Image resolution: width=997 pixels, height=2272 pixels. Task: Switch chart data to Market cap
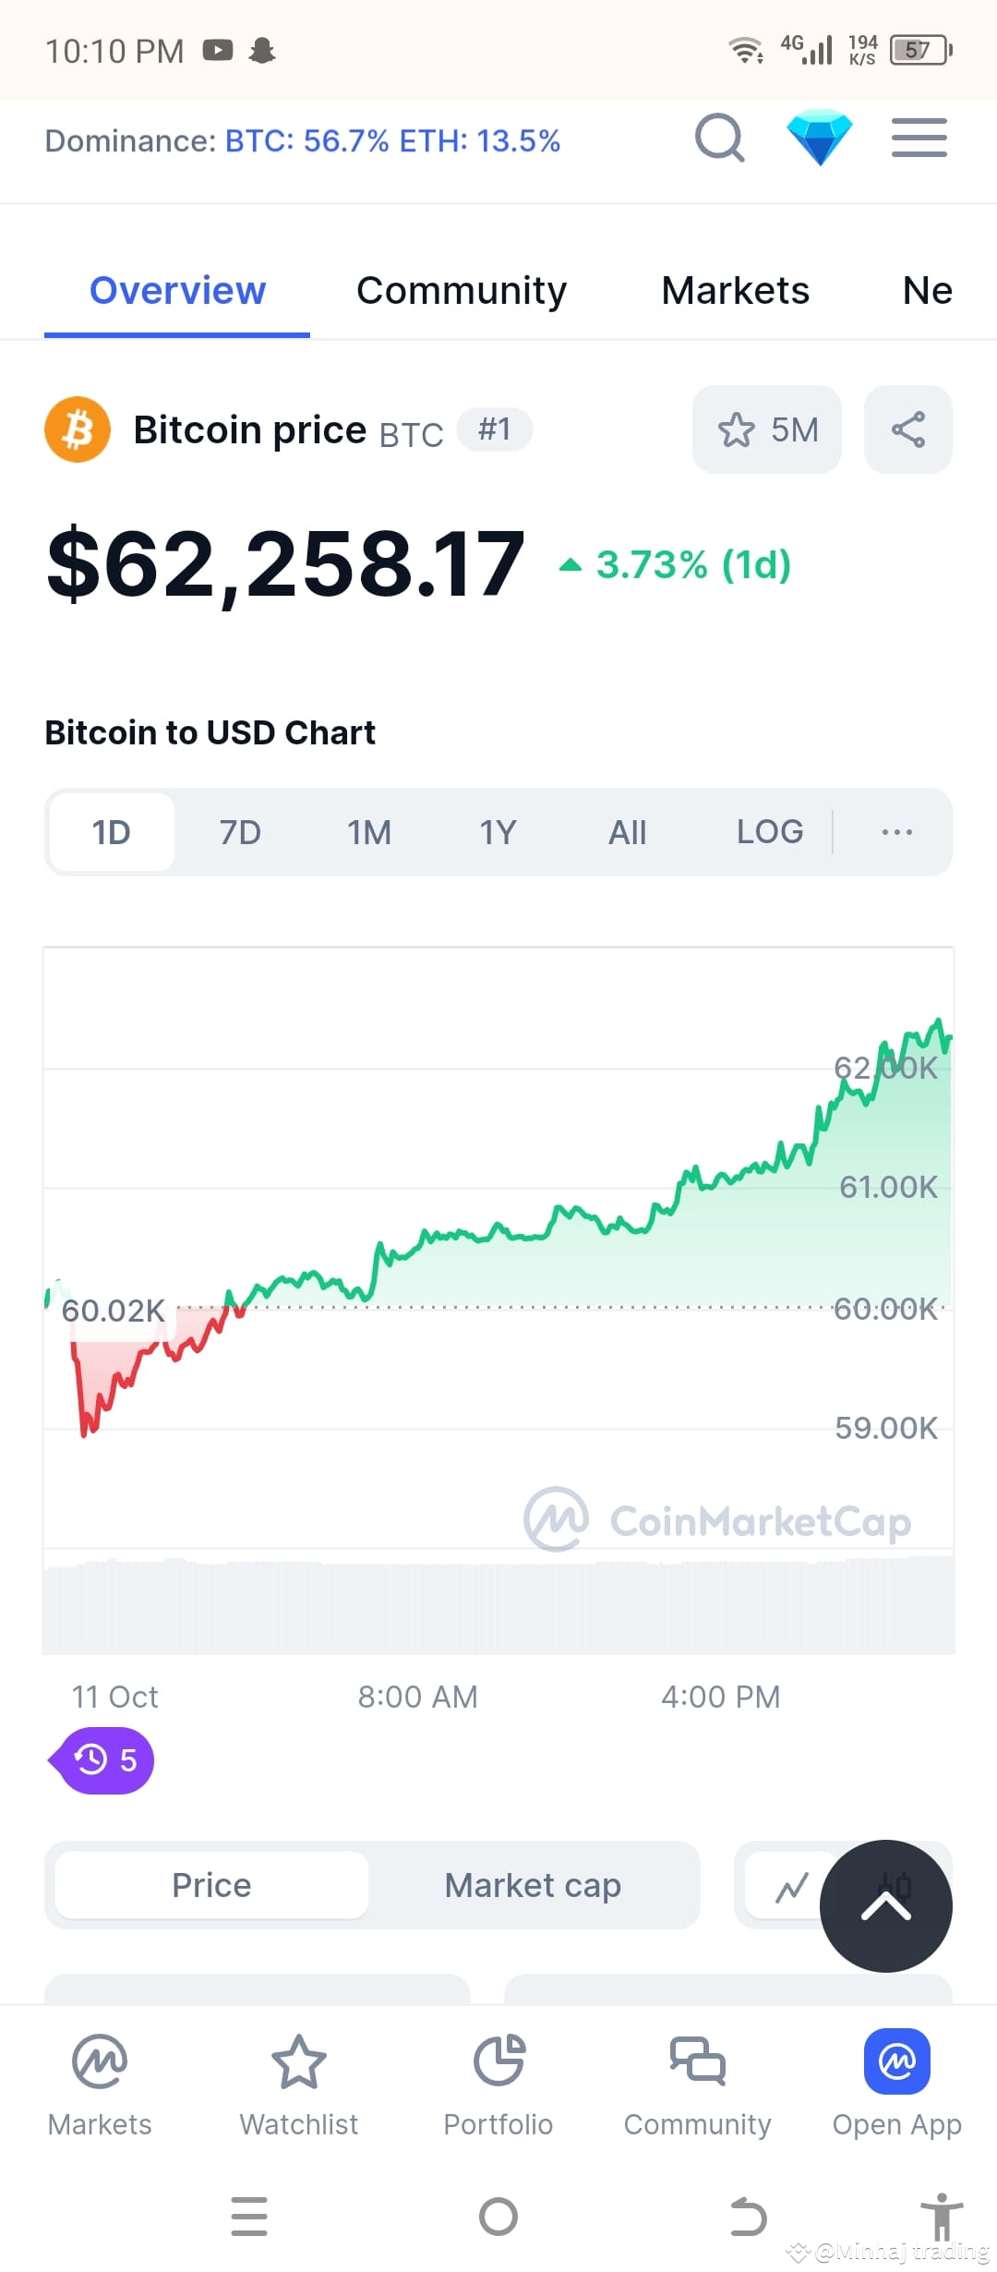[532, 1885]
